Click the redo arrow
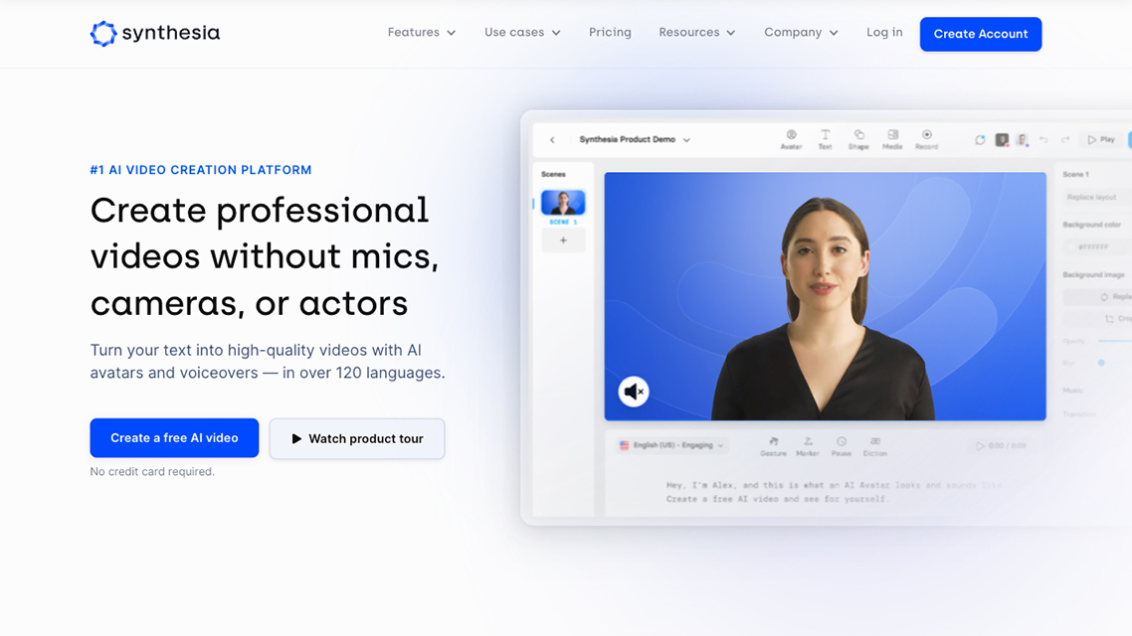The image size is (1132, 636). tap(1065, 140)
